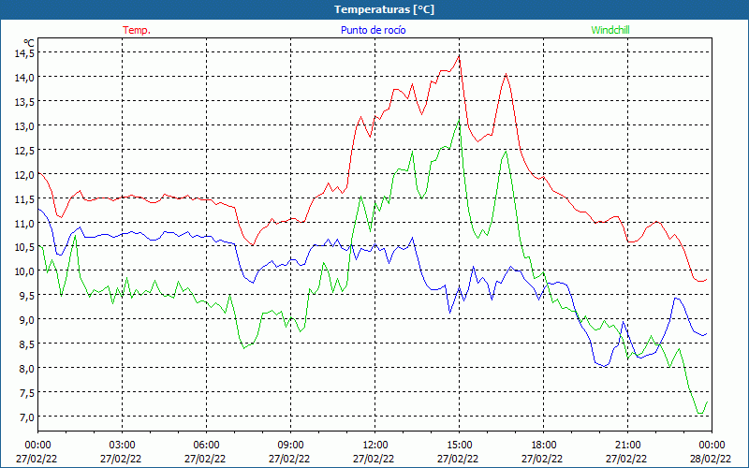Click the 12,5 y-axis value
Viewport: 749px width, 468px height.
click(x=24, y=151)
